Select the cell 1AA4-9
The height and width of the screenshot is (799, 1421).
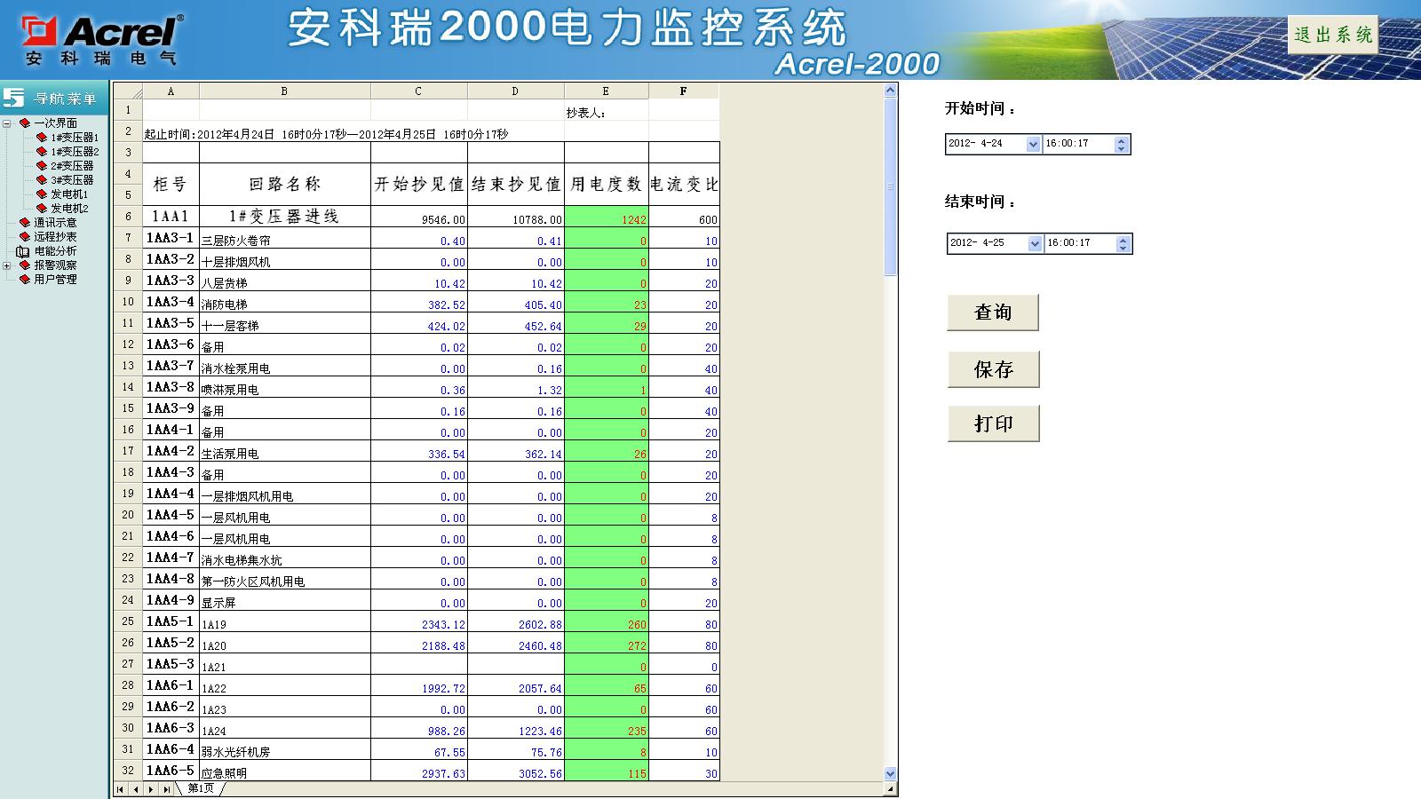tap(171, 600)
